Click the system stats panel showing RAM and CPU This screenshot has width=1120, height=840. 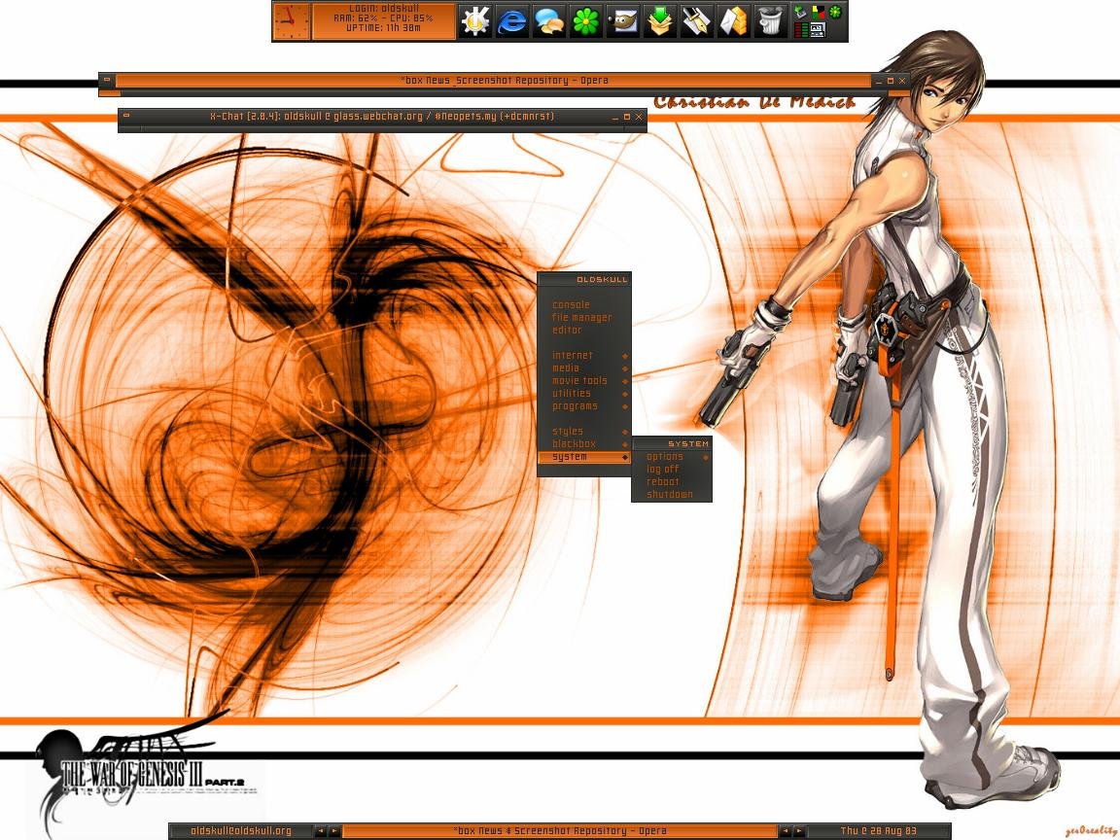384,20
